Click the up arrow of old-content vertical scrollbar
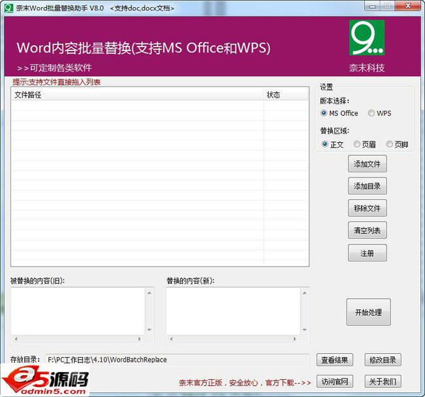The height and width of the screenshot is (397, 425). coord(149,293)
